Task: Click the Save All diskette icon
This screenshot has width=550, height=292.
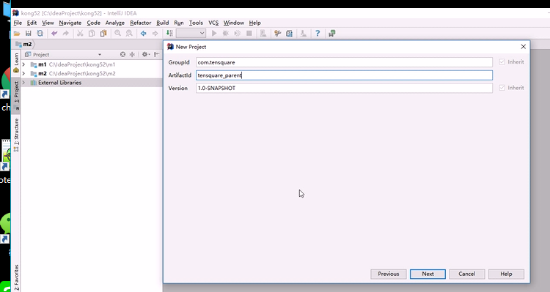Action: coord(29,33)
